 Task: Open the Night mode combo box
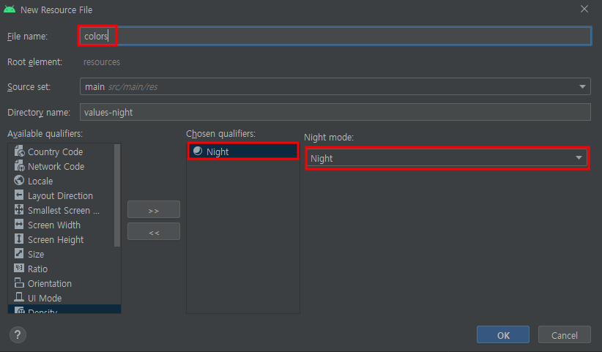point(447,158)
